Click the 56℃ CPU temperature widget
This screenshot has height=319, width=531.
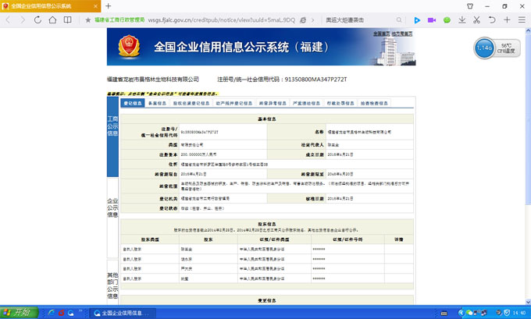point(506,48)
